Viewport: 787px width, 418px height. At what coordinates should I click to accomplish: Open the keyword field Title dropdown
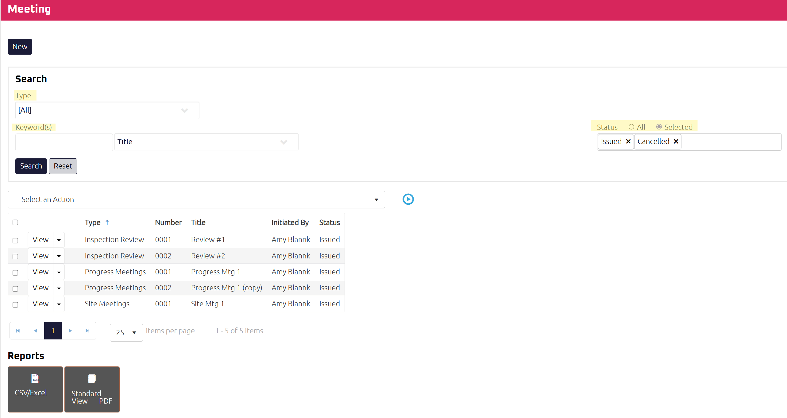click(x=206, y=142)
